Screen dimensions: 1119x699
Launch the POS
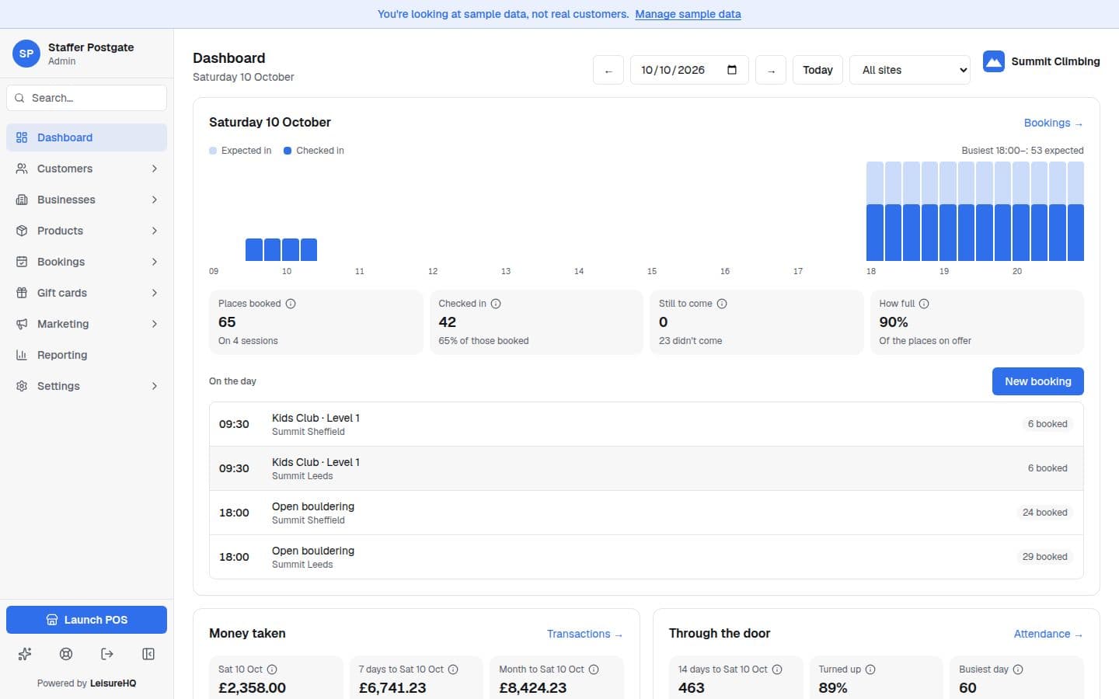[x=86, y=620]
